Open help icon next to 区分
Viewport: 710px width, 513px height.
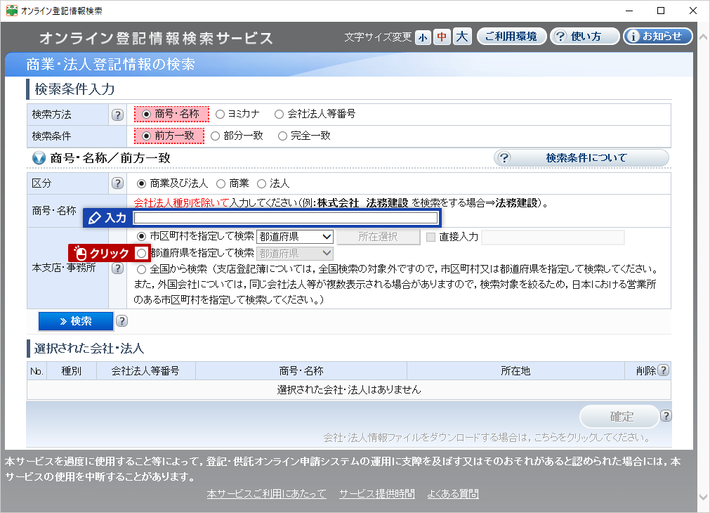coord(117,183)
